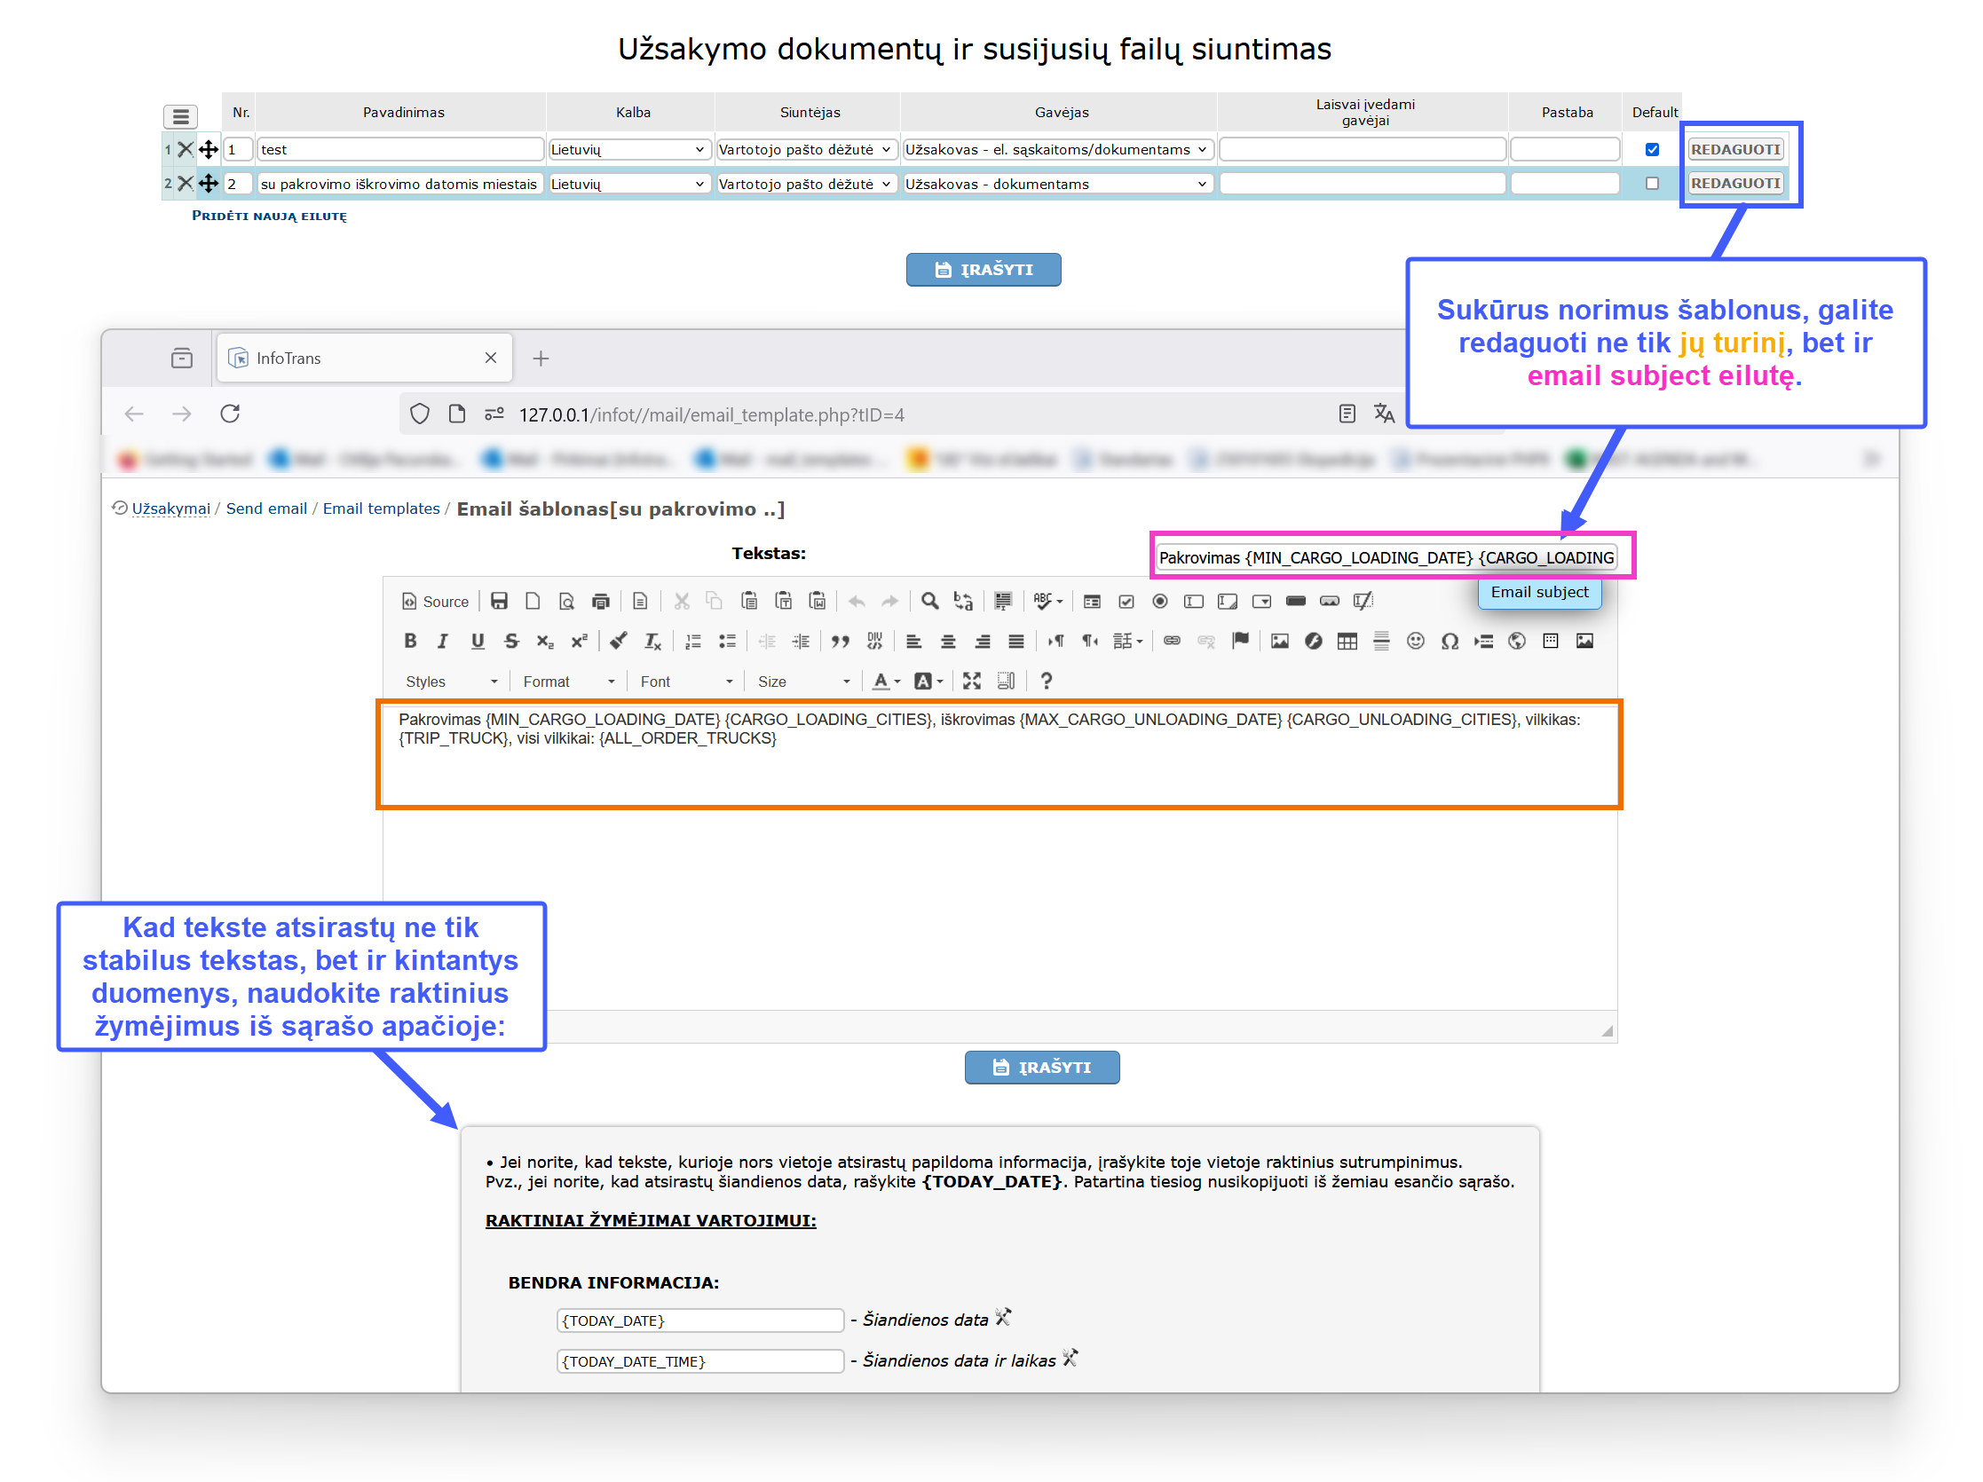Go to Užsakymai in the breadcrumb

tap(171, 508)
